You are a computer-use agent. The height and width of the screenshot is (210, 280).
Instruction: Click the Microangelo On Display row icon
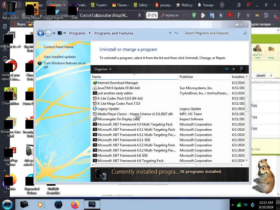(95, 119)
